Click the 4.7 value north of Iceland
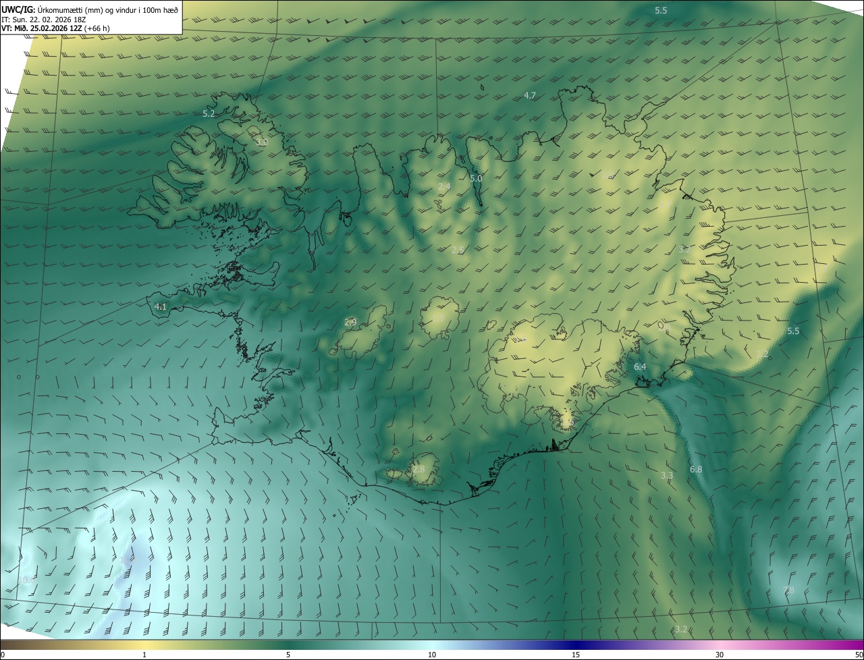The height and width of the screenshot is (660, 864). pyautogui.click(x=530, y=96)
